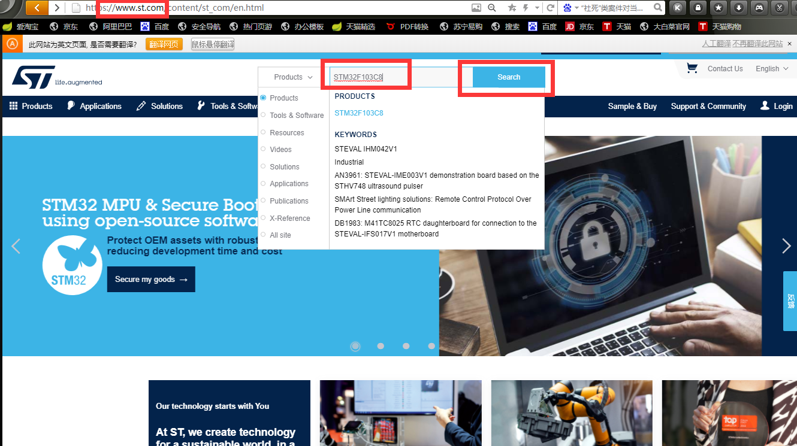Select the Tools & Software radio option
Viewport: 797px width, 446px height.
click(x=264, y=115)
